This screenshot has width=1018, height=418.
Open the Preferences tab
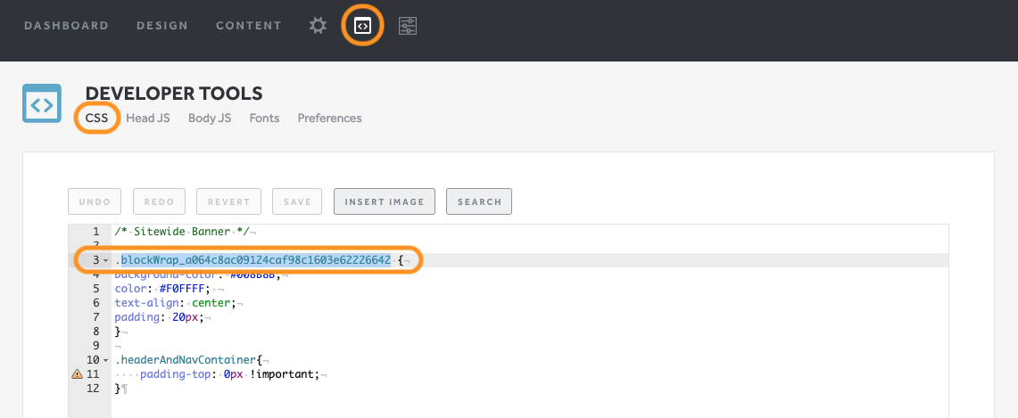point(329,118)
